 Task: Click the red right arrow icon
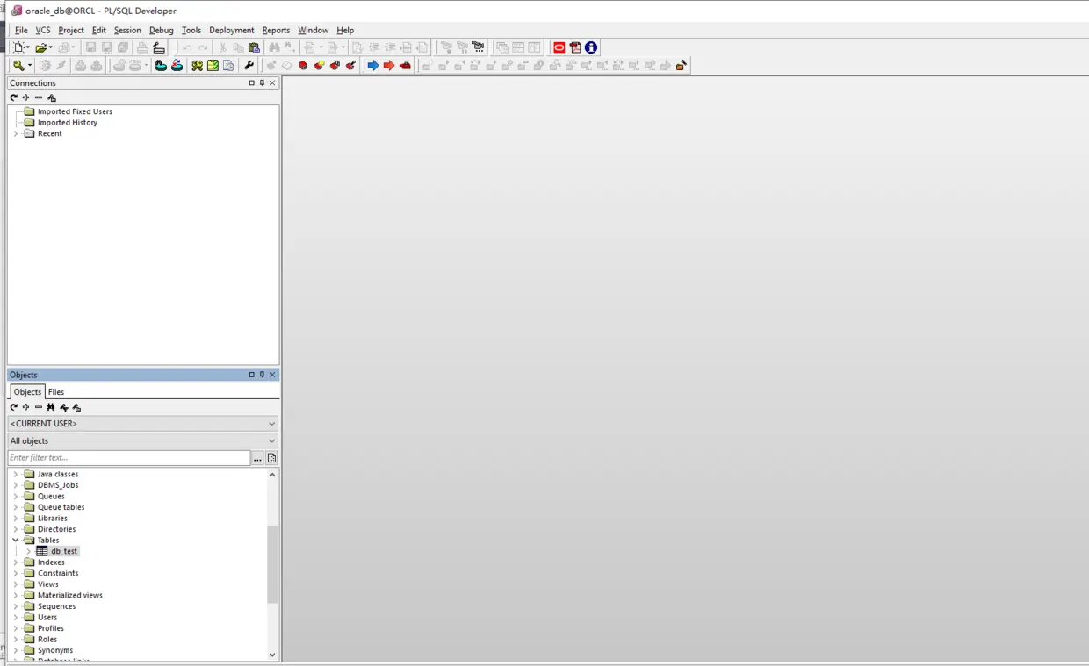(x=389, y=65)
